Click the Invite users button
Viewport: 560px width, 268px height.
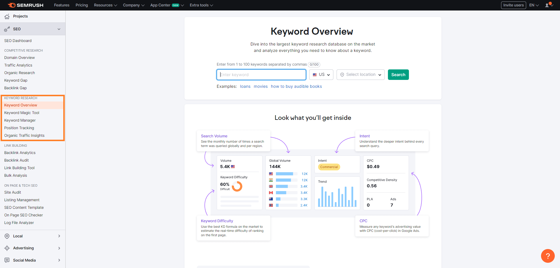513,5
